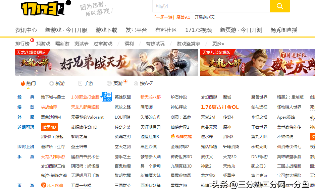Open 黑色沙漠M game link

(51, 117)
